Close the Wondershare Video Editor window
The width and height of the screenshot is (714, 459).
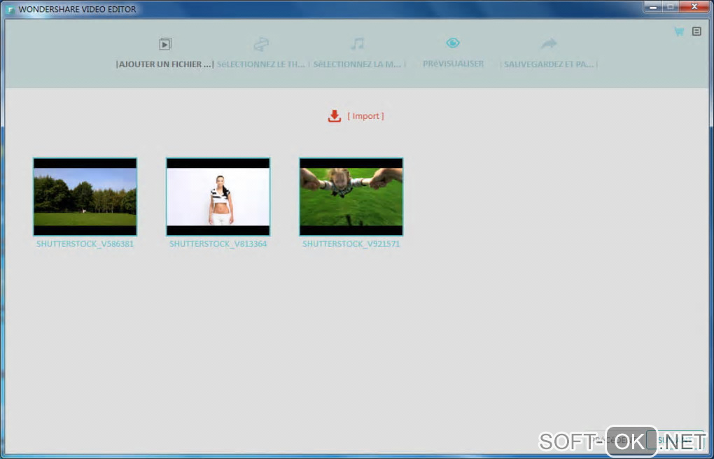tap(695, 7)
